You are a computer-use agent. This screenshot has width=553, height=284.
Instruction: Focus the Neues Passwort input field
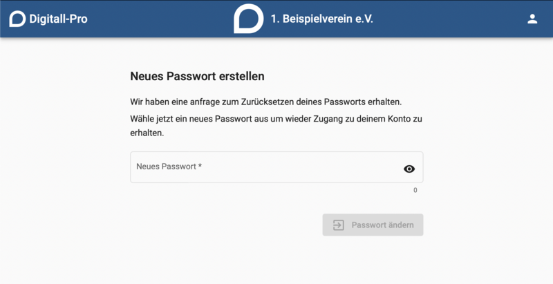[276, 167]
